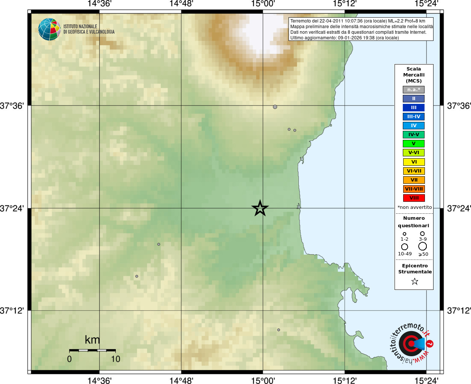Screen dimensions: 471x384
Task: Select the IV light-blue intensity swatch
Action: pos(414,126)
